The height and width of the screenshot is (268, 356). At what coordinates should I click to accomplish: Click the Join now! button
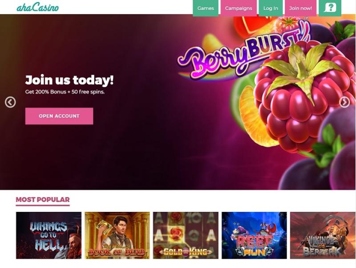pyautogui.click(x=301, y=8)
